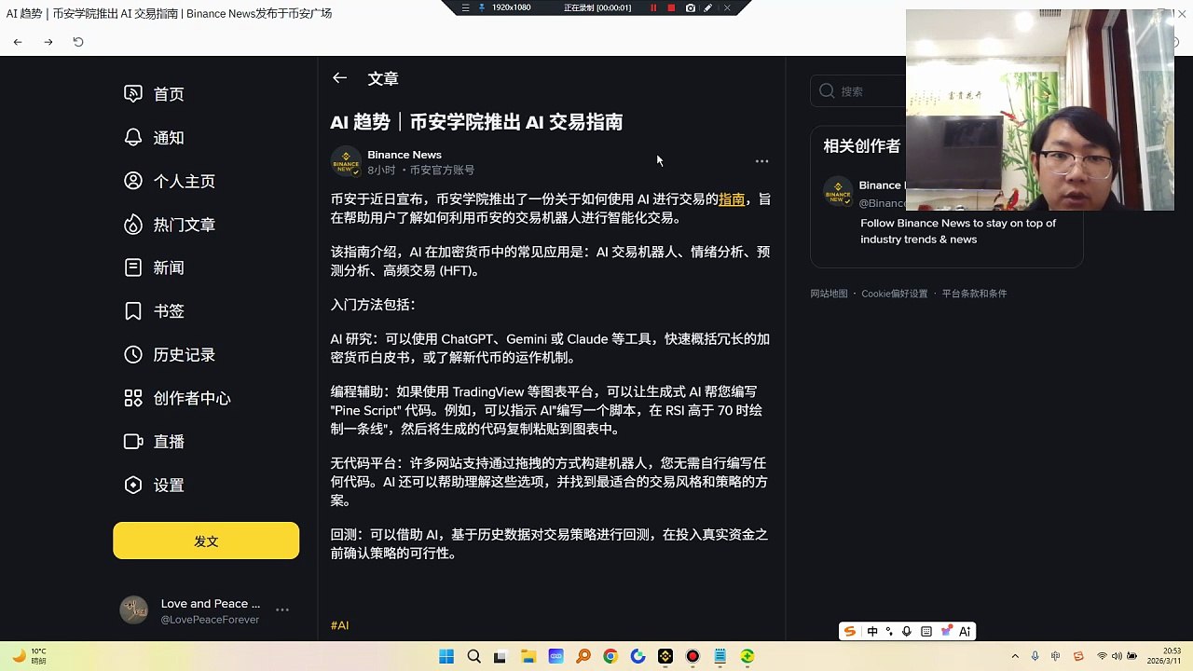Open Cookie偏好设置 preferences

click(895, 294)
